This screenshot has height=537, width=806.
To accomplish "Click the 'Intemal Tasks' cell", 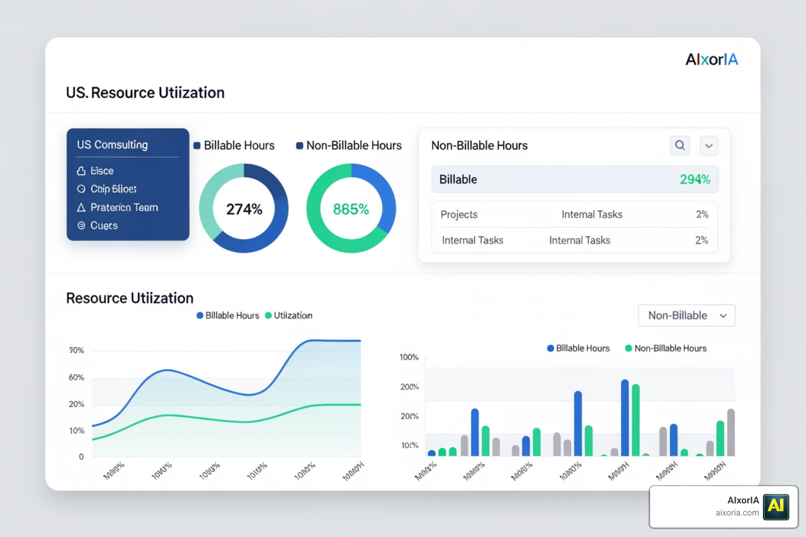I will tap(592, 214).
